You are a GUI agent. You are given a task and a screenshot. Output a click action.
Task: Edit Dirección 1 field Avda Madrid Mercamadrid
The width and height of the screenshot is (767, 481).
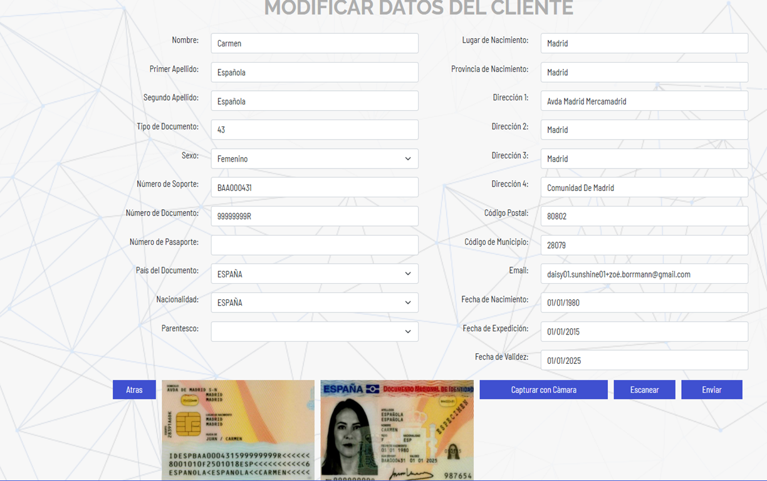pos(644,101)
